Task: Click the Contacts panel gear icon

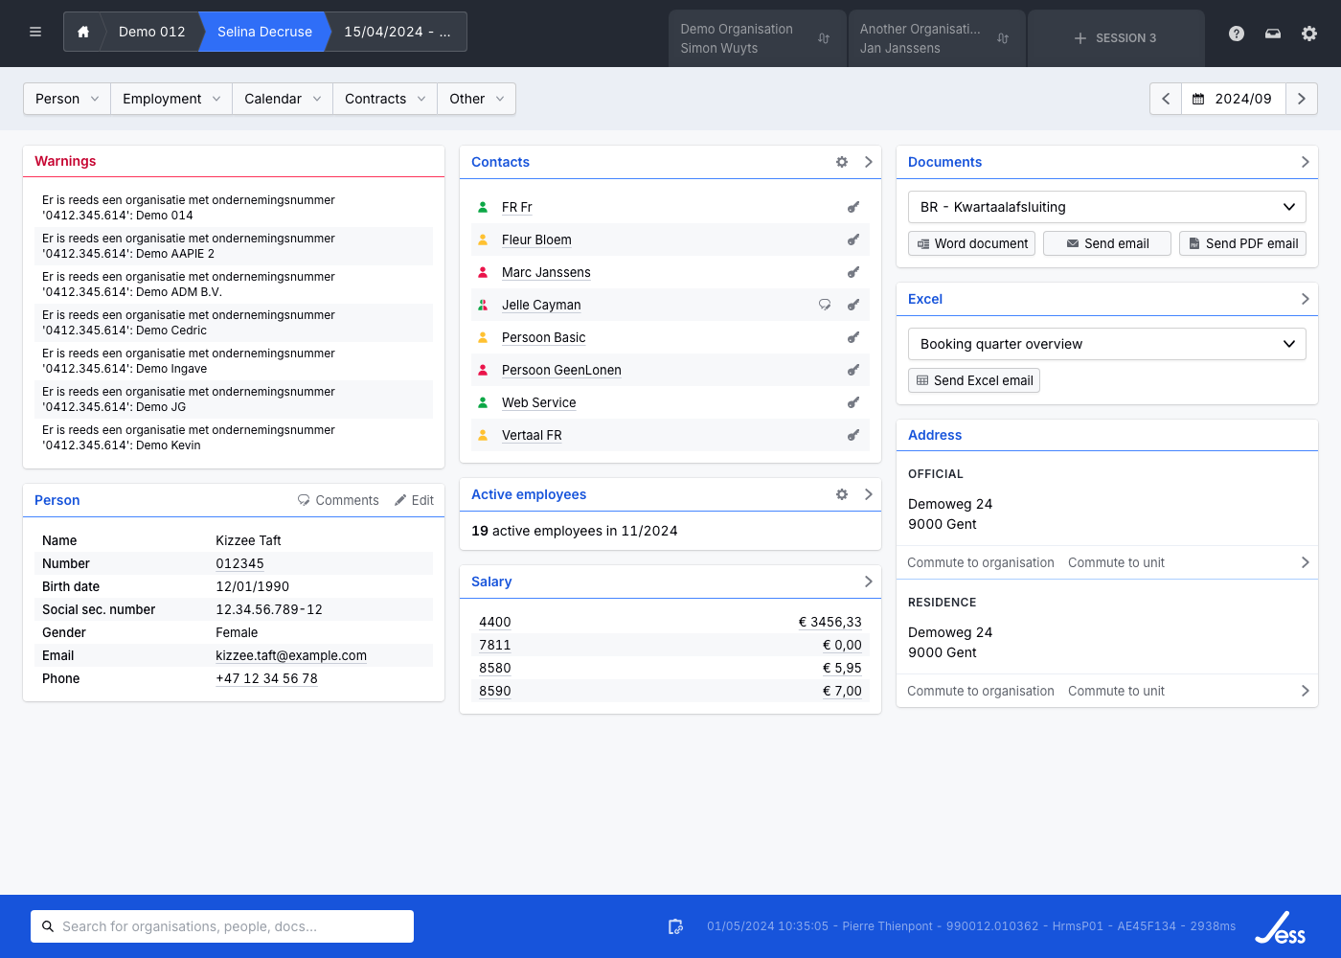Action: (842, 162)
